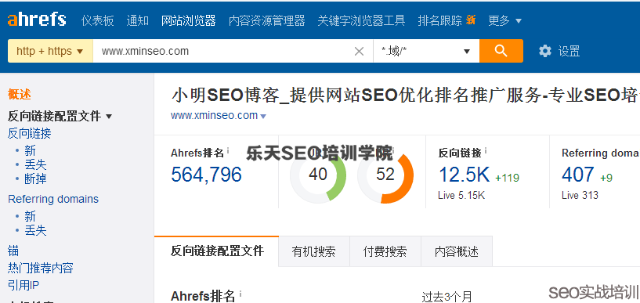Open 反向链接 sidebar link
The width and height of the screenshot is (640, 303).
(x=30, y=133)
